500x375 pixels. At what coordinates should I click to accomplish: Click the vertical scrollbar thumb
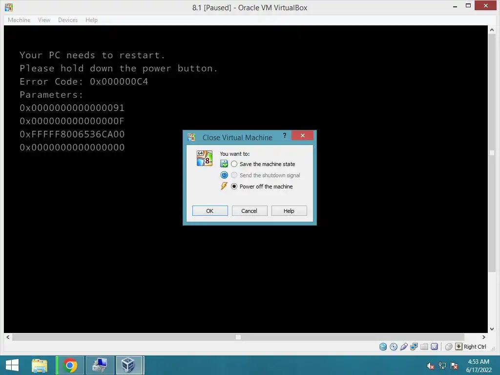point(492,153)
